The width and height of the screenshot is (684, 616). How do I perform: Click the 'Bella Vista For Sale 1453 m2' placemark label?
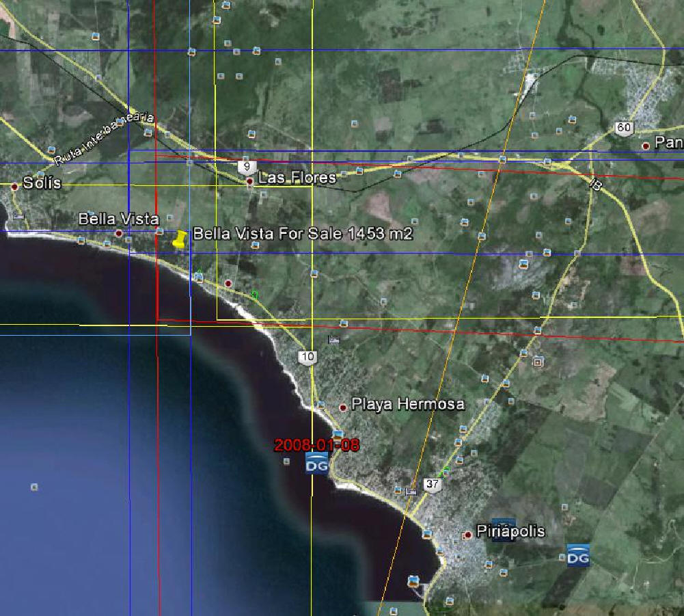tap(303, 234)
